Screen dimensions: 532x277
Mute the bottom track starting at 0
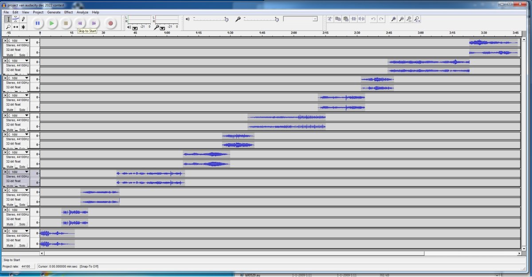click(10, 245)
